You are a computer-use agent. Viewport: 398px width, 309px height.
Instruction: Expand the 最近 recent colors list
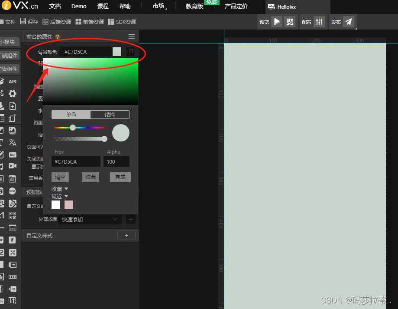[x=60, y=196]
